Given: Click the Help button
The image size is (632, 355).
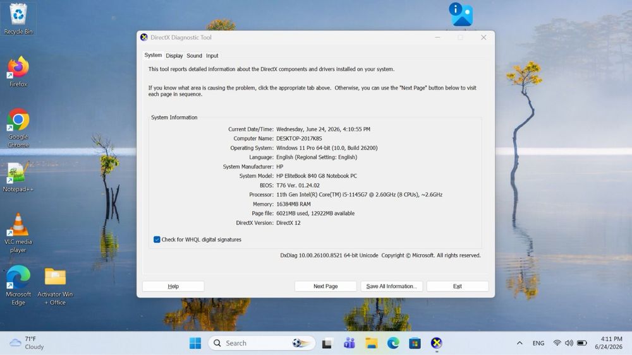Looking at the screenshot, I should [173, 286].
